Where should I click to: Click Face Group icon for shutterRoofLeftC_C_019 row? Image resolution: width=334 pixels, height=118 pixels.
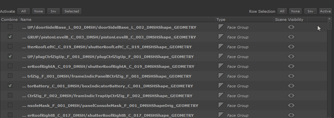coord(221,47)
